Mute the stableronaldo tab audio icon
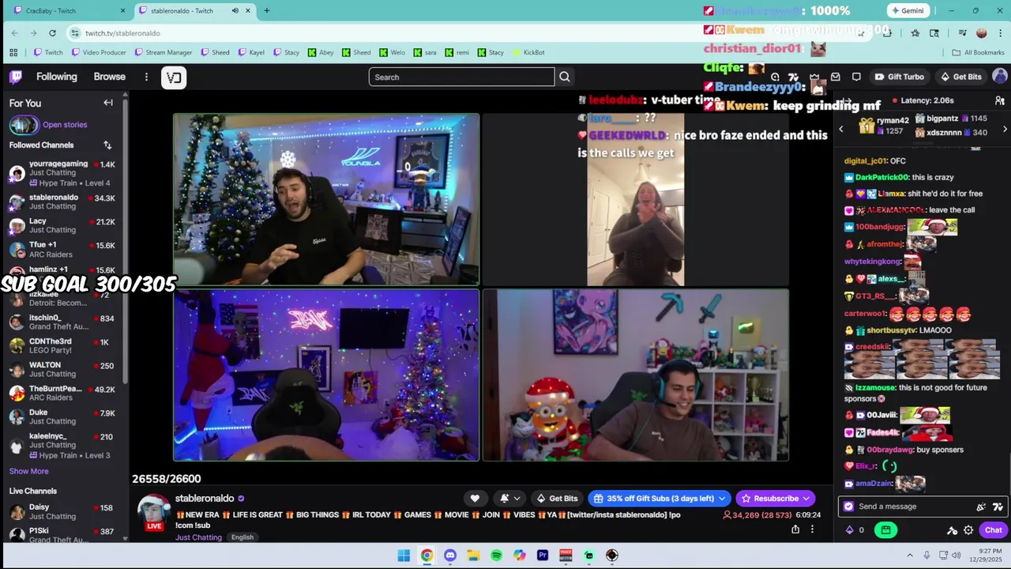 (235, 11)
